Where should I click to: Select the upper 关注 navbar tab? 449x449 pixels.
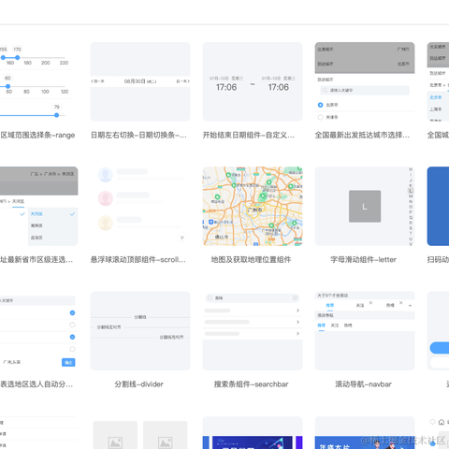click(360, 305)
